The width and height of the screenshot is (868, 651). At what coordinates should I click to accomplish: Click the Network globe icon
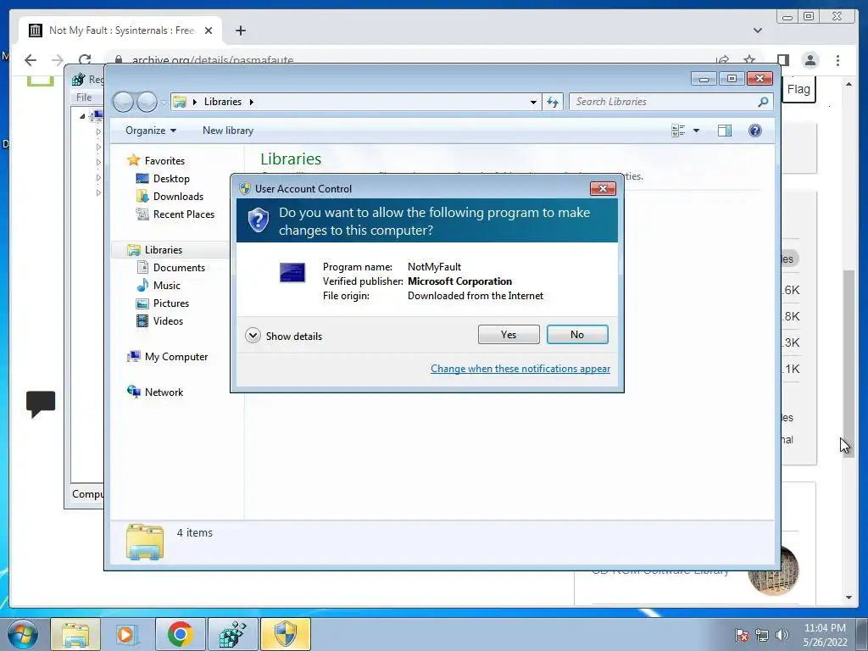tap(133, 392)
